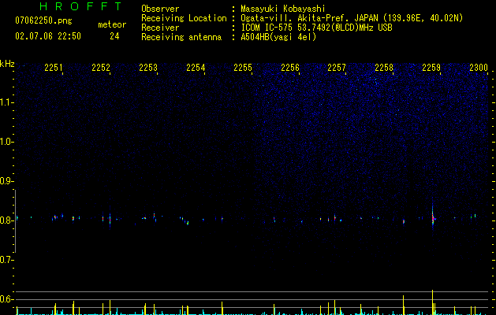The image size is (496, 315).
Task: Click the 2255 time marker
Action: point(243,67)
